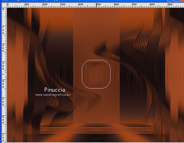Click the 700 mark on horizontal ruler

point(134,4)
